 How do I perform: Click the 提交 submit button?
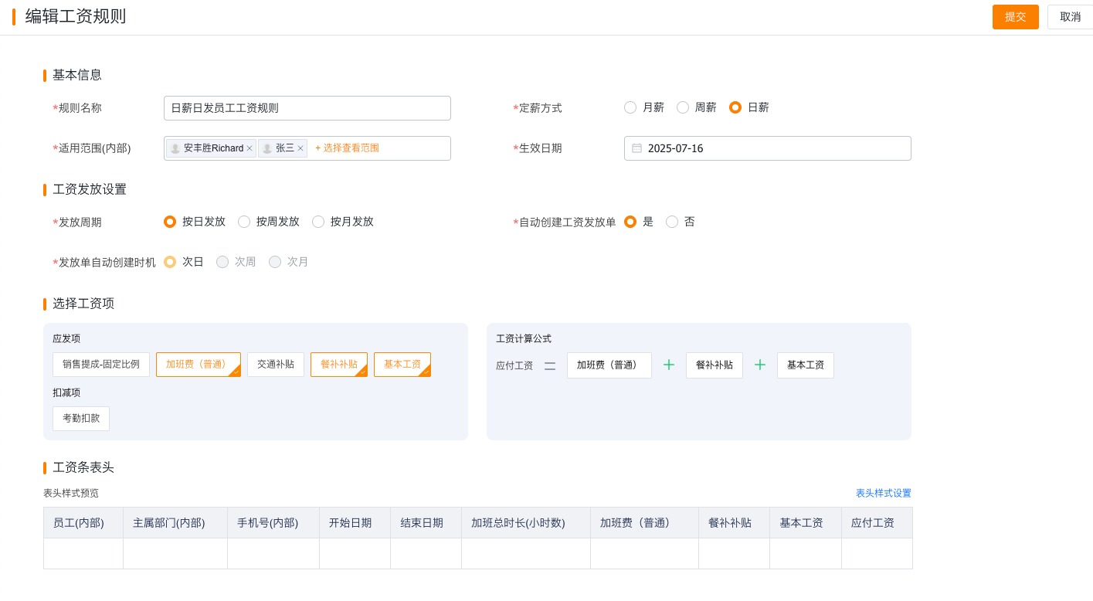click(1015, 16)
